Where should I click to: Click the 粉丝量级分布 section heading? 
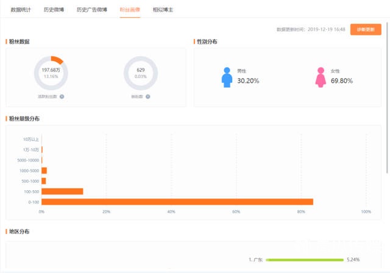(x=24, y=118)
